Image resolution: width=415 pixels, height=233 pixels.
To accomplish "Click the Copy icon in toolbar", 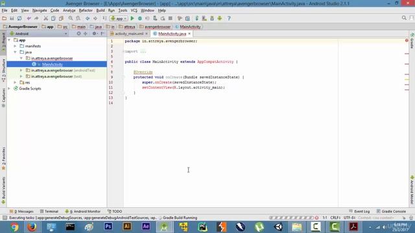I will coord(53,18).
